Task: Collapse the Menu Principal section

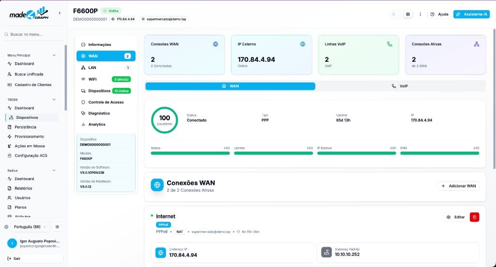Action: tap(54, 55)
